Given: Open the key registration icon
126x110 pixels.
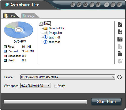Looking at the screenshot, I should click(79, 5).
